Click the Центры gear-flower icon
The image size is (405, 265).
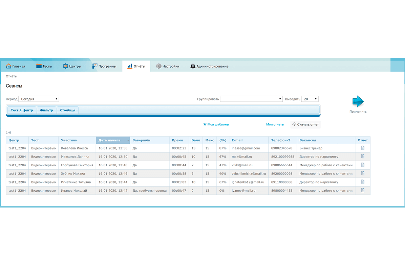click(x=65, y=66)
